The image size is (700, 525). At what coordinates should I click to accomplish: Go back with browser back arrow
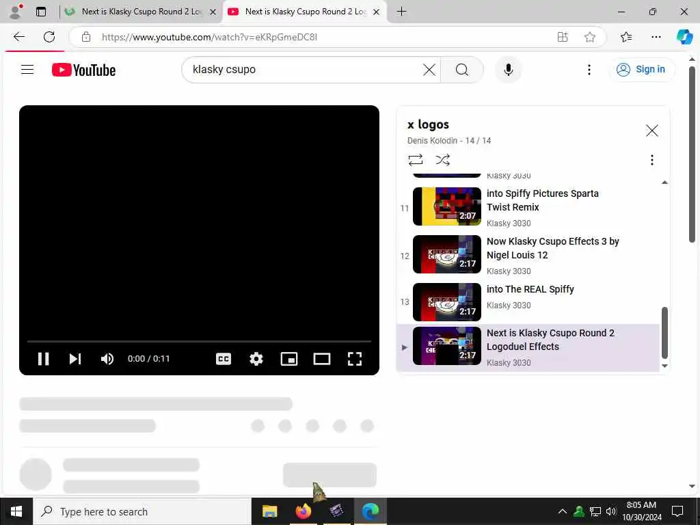tap(18, 37)
